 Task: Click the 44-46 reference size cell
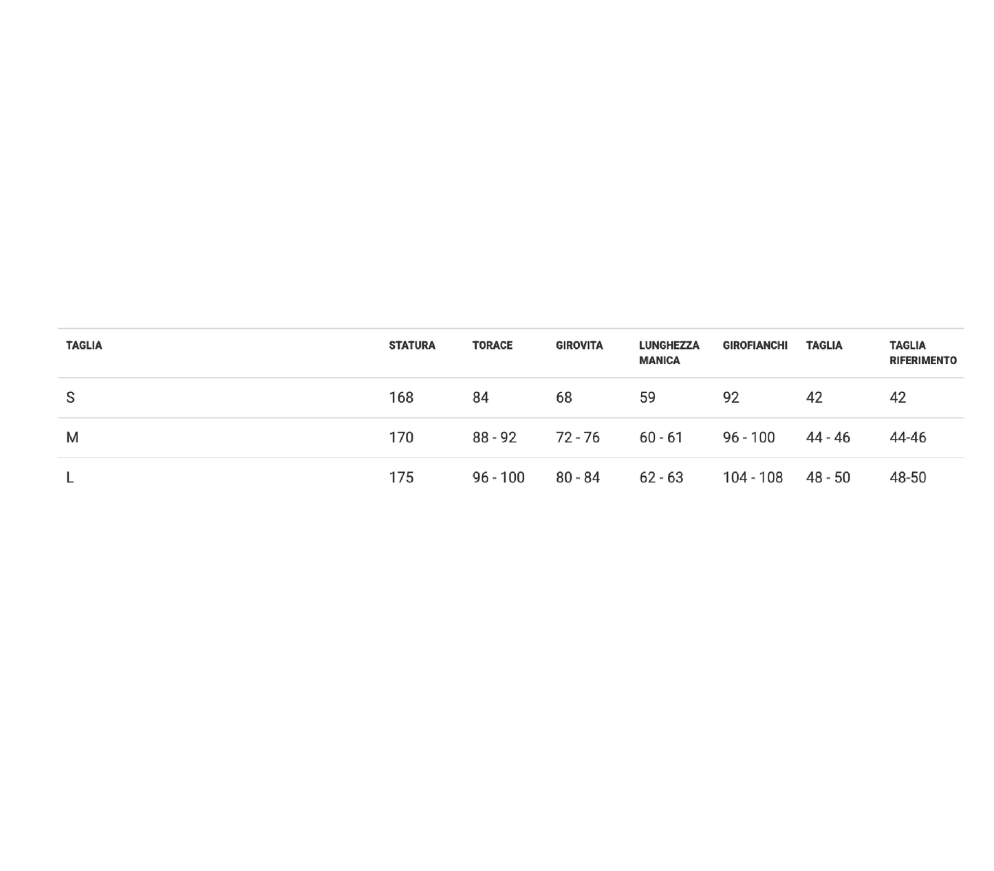(908, 438)
